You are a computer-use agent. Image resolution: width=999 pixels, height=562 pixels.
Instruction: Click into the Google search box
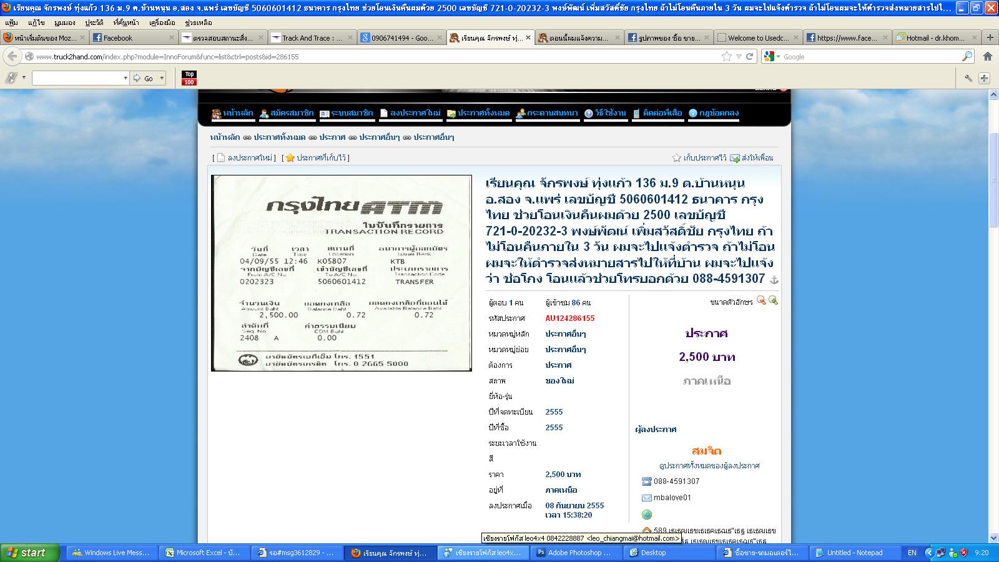[x=871, y=56]
